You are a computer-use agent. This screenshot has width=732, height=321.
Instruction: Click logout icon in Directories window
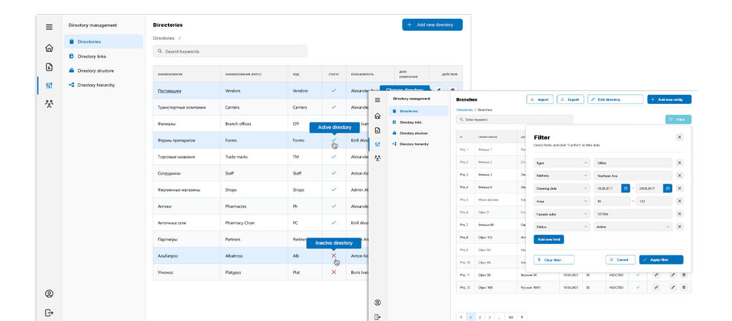point(49,313)
